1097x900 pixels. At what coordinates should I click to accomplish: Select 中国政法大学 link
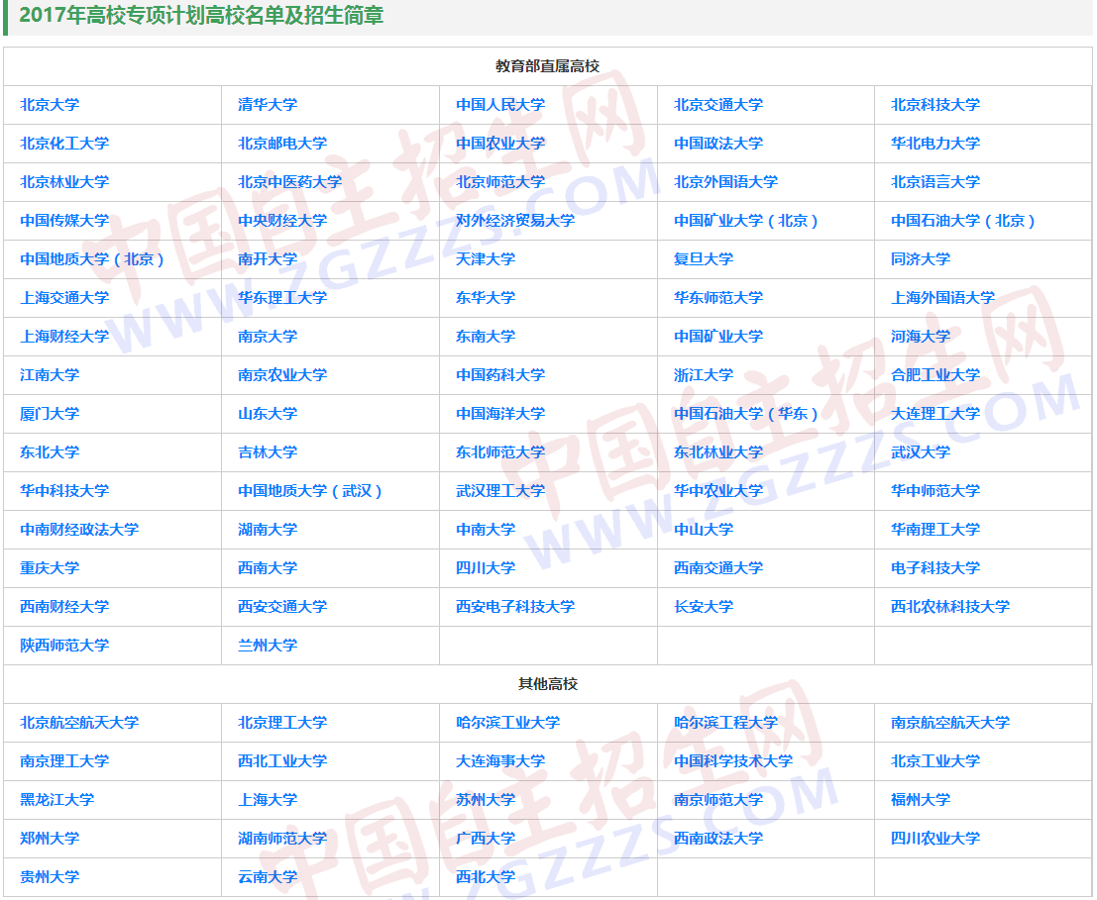[x=717, y=144]
